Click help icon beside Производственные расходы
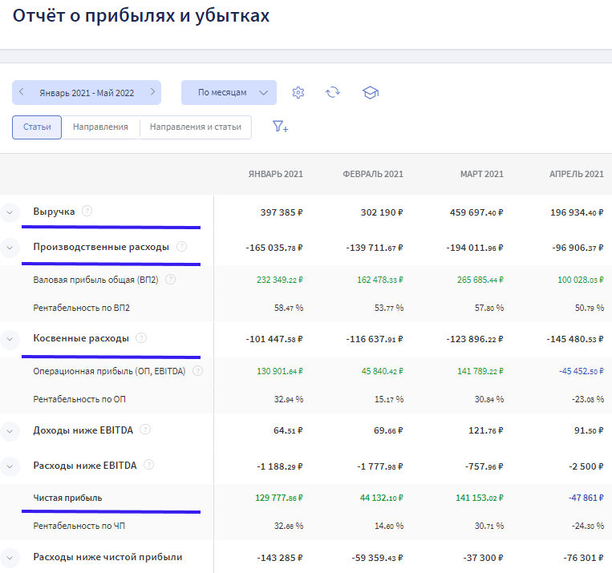Image resolution: width=612 pixels, height=573 pixels. 182,247
